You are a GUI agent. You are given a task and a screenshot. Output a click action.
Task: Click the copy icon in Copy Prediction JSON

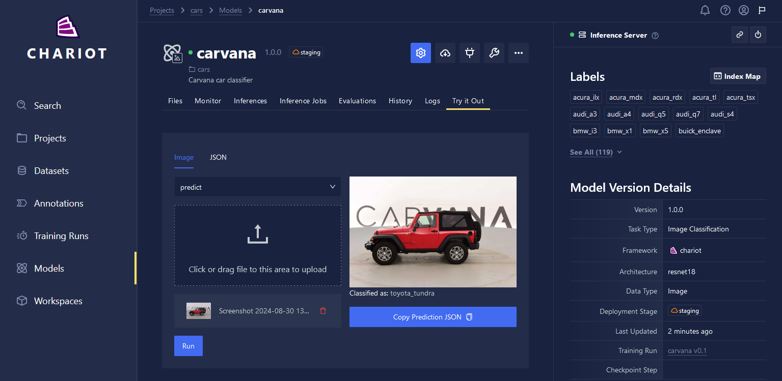[x=470, y=317]
